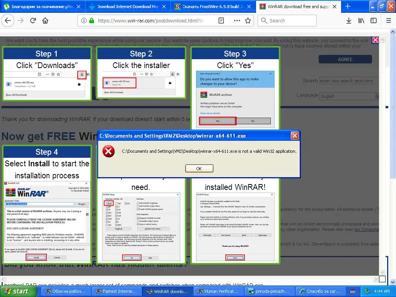Click the Firefox Search box
396x297 pixels.
point(287,20)
